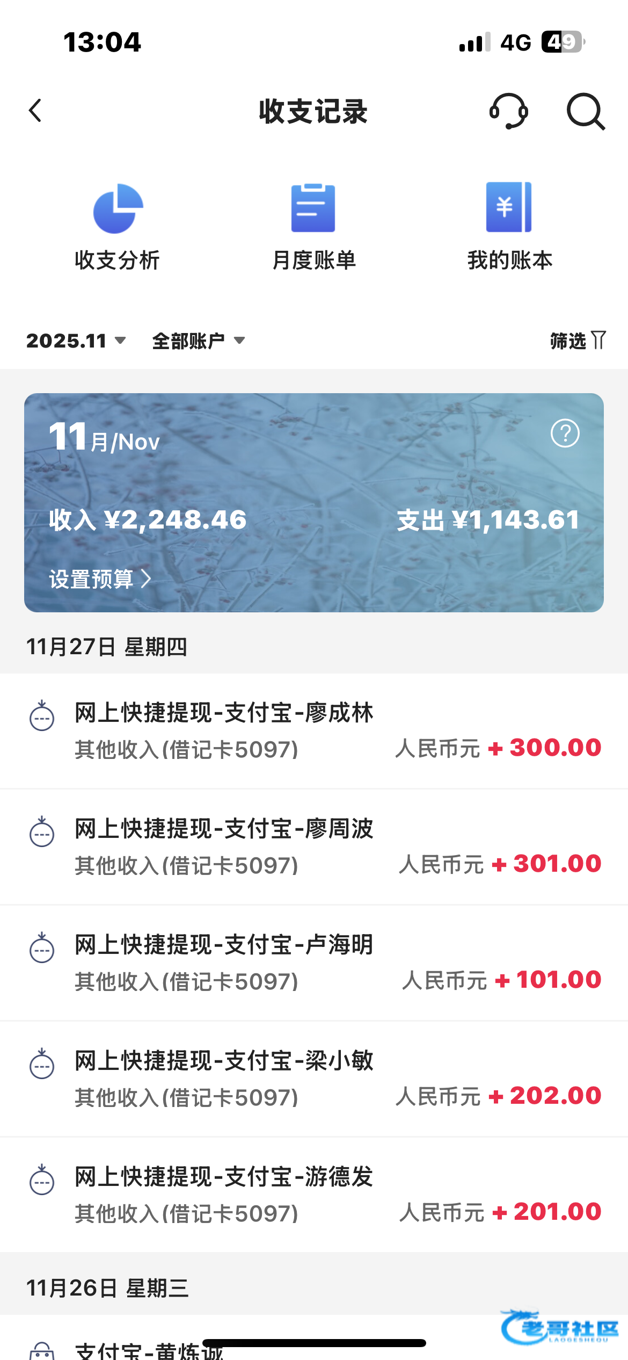Open 设置预算 budget settings link
The width and height of the screenshot is (628, 1360).
(100, 579)
